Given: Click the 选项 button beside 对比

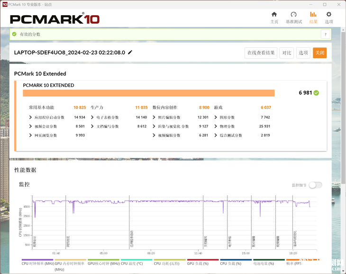Looking at the screenshot, I should click(303, 53).
